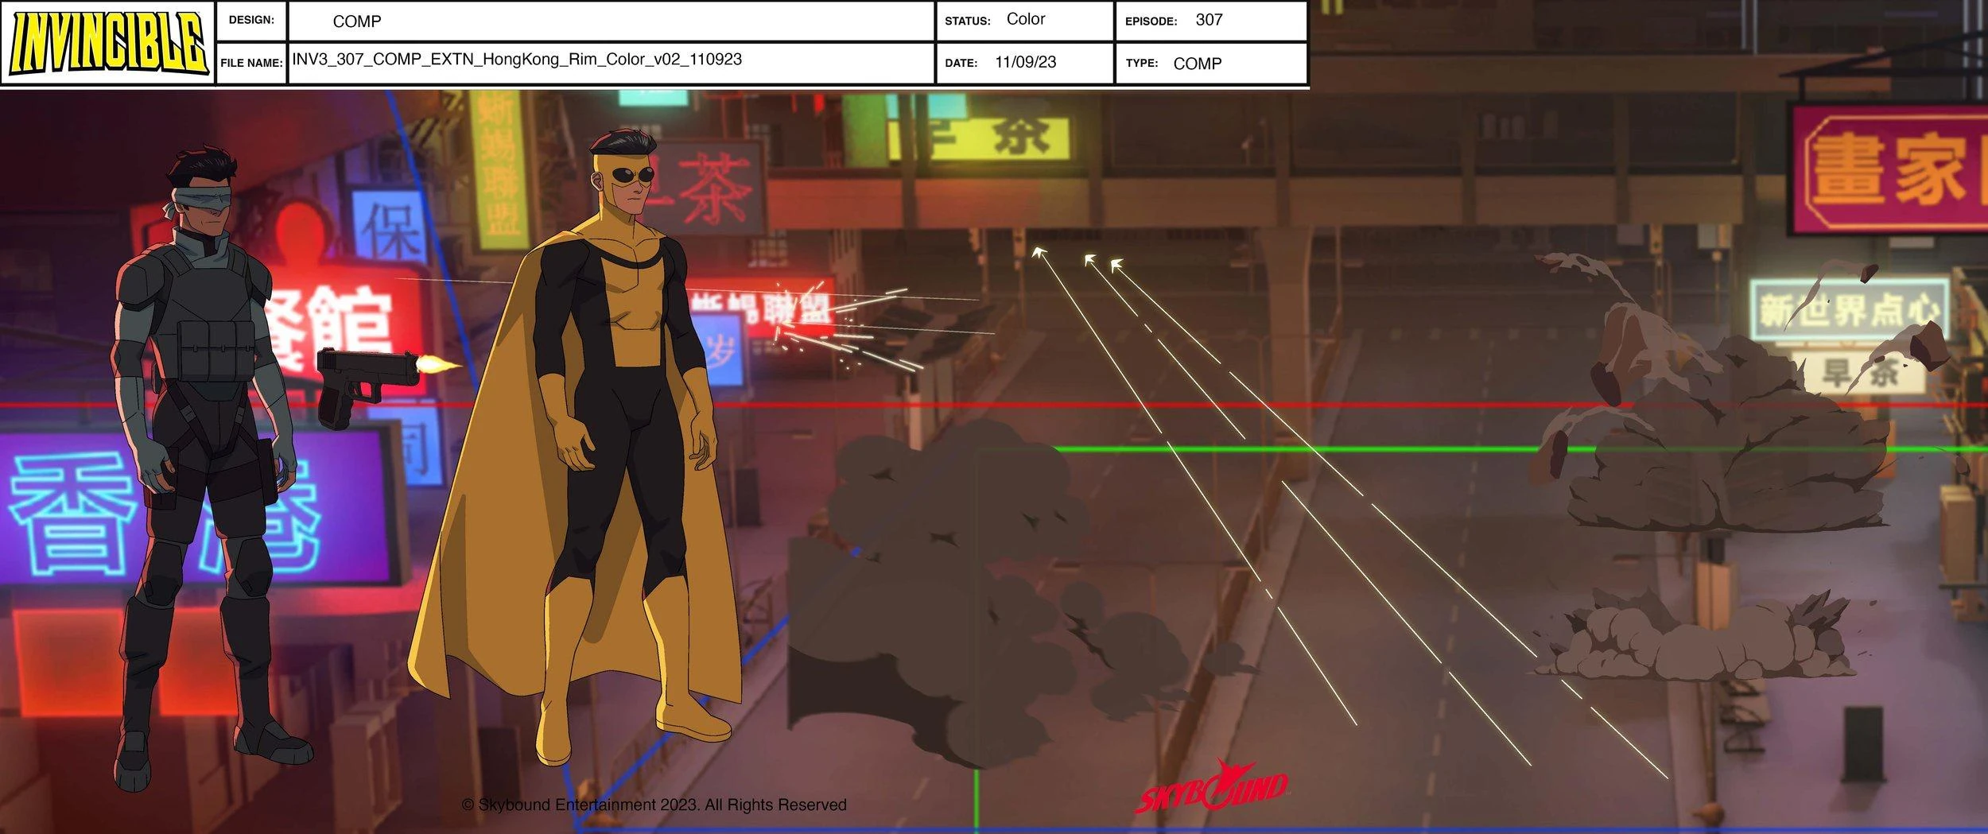Image resolution: width=1988 pixels, height=834 pixels.
Task: Click the "DESIGN:" label in the header
Action: [x=251, y=21]
